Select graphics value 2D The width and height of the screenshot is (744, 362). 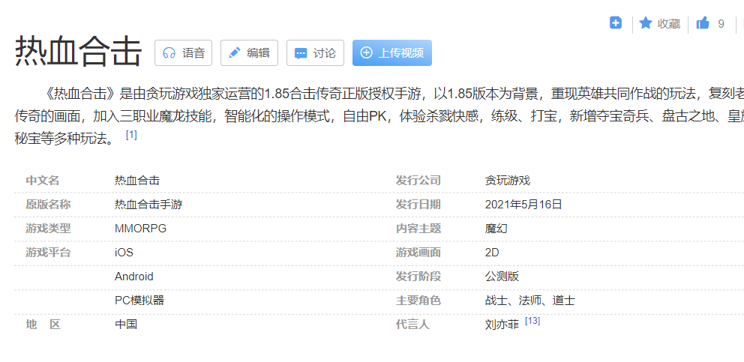pos(491,253)
